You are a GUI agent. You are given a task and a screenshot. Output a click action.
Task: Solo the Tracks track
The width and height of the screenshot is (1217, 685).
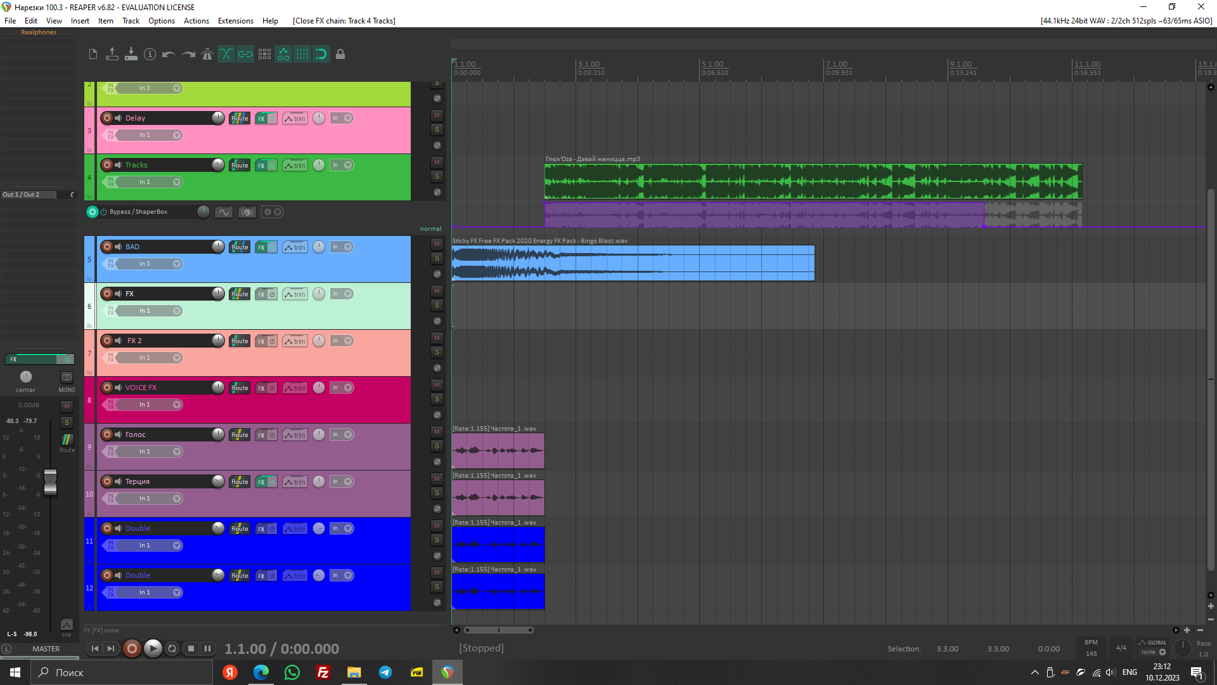(x=437, y=177)
